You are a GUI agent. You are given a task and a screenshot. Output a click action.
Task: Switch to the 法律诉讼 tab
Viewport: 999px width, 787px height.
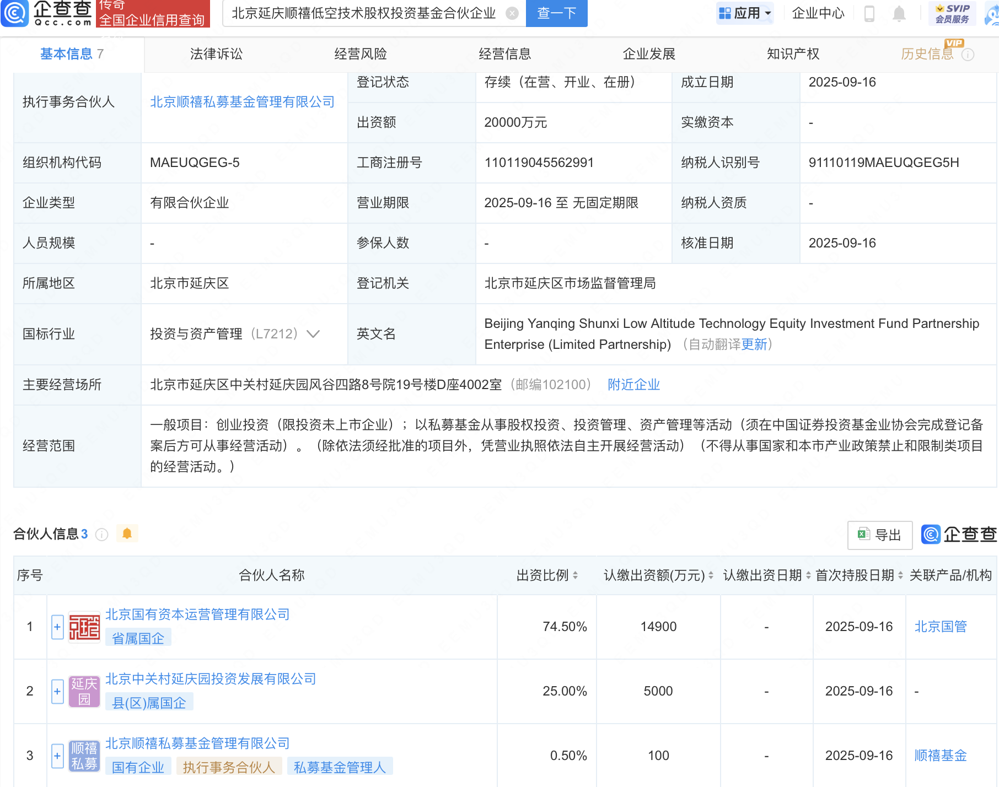pyautogui.click(x=216, y=54)
